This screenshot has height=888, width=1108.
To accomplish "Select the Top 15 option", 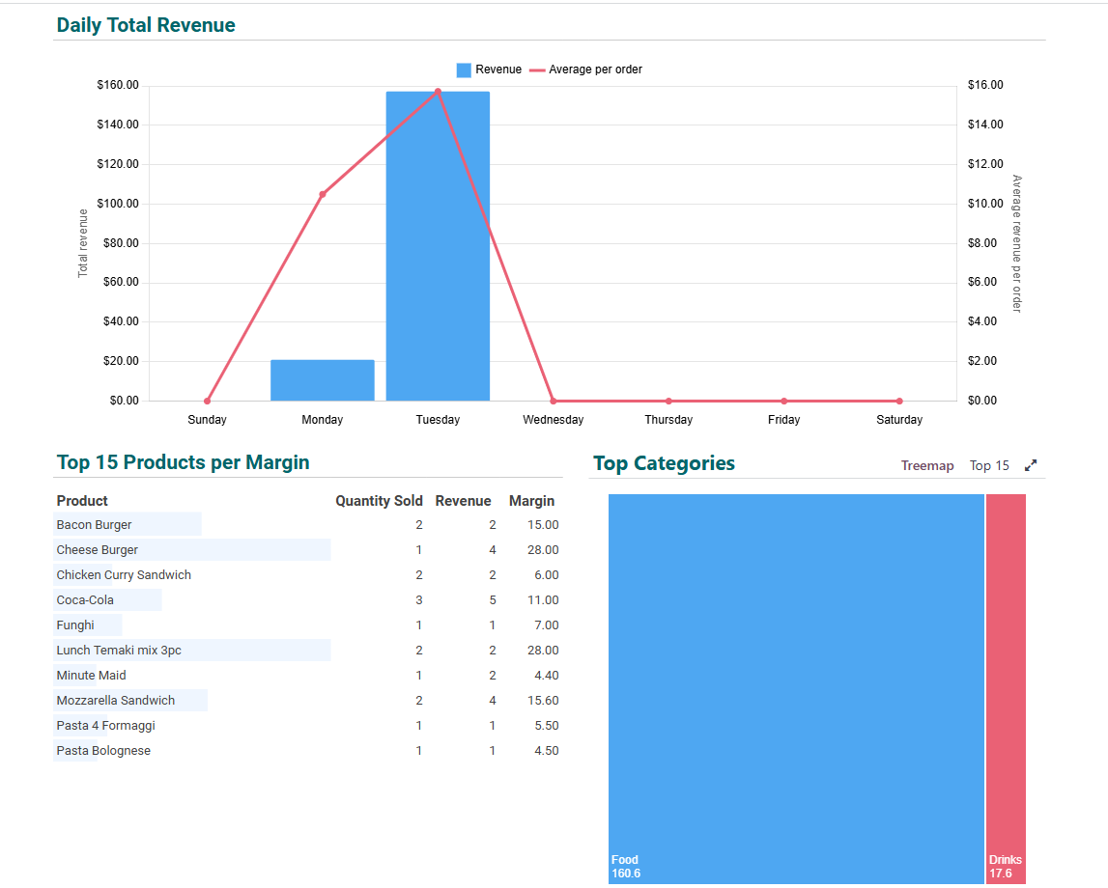I will point(988,465).
